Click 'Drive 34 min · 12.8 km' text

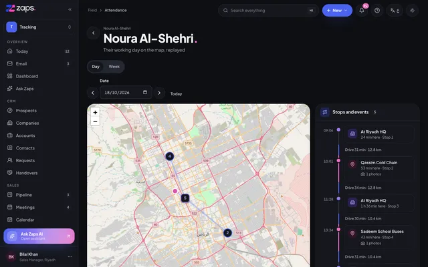coord(363,188)
